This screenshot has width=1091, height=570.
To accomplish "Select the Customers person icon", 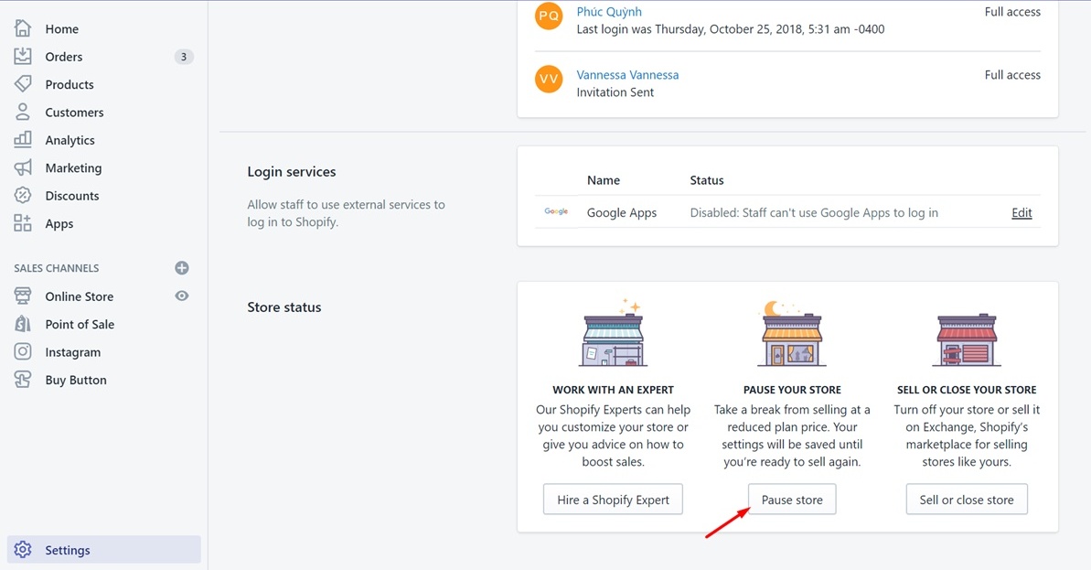I will pos(23,113).
